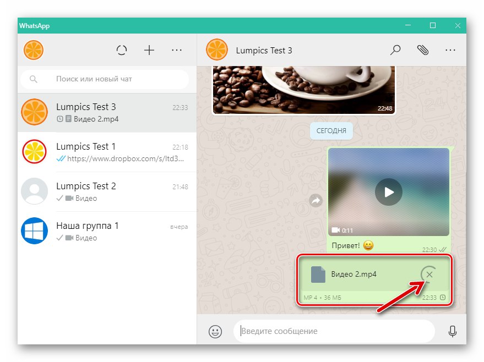The width and height of the screenshot is (484, 362).
Task: Click the grinning emoji in message
Action: coord(368,245)
